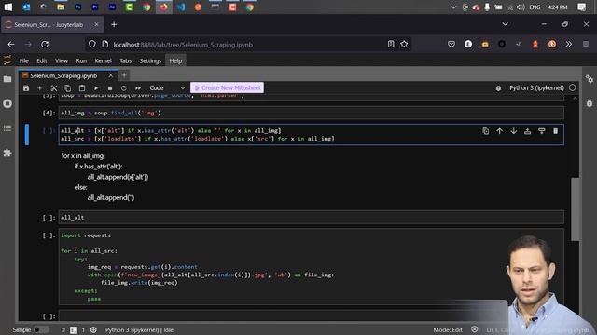The height and width of the screenshot is (335, 597).
Task: Bookmark this page with star icon
Action: click(x=404, y=45)
